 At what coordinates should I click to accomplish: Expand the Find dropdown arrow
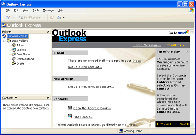(64, 17)
